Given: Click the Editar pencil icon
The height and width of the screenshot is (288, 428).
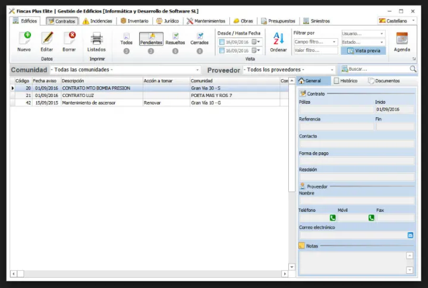Looking at the screenshot, I should coord(47,39).
